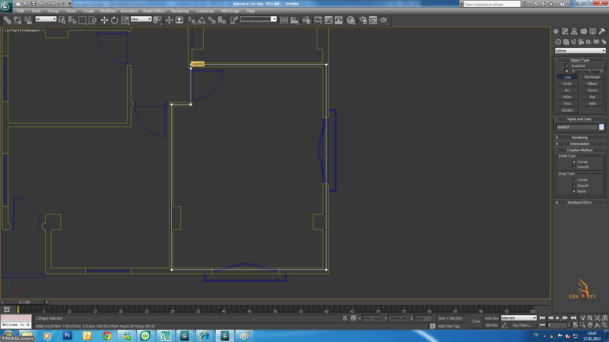This screenshot has height=342, width=609.
Task: Click the Mirror tool icon
Action: pos(284,20)
